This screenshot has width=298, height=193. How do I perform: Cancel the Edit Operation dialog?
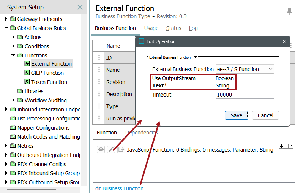pos(265,115)
